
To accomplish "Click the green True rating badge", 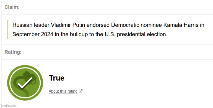I will 25,83.
